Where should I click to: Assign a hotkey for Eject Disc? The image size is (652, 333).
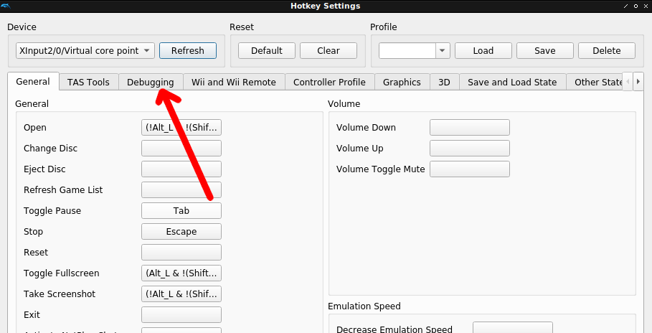click(x=181, y=169)
